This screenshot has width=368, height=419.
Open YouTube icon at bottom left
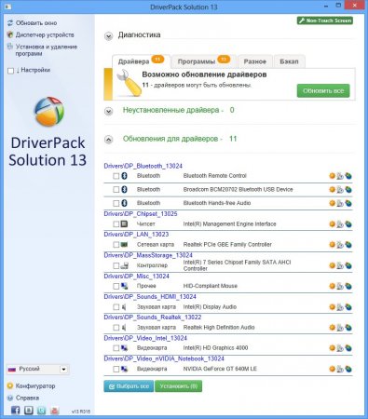(55, 411)
